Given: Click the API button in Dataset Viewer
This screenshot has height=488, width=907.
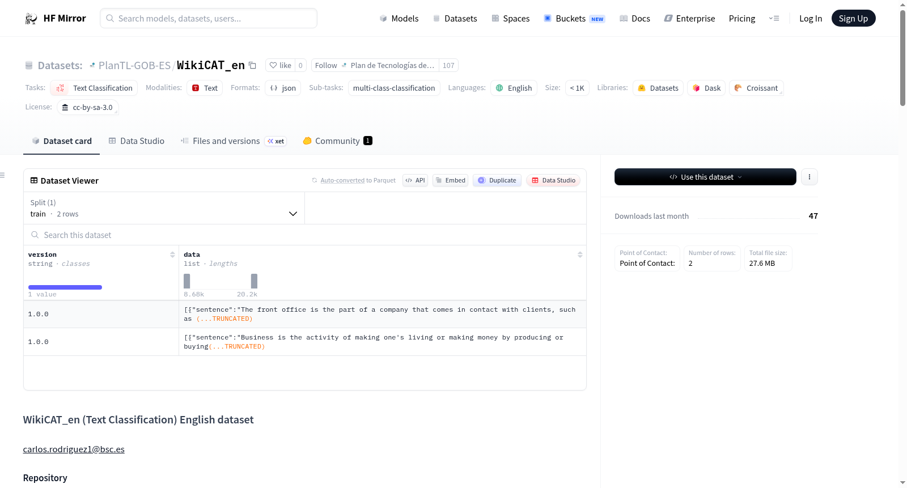Looking at the screenshot, I should click(x=415, y=180).
